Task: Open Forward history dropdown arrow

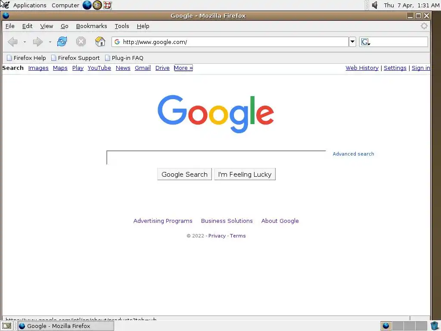Action: point(50,42)
